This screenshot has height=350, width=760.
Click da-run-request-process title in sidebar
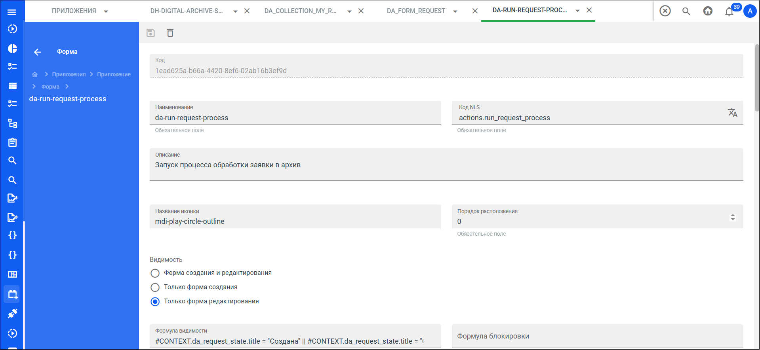pyautogui.click(x=68, y=99)
